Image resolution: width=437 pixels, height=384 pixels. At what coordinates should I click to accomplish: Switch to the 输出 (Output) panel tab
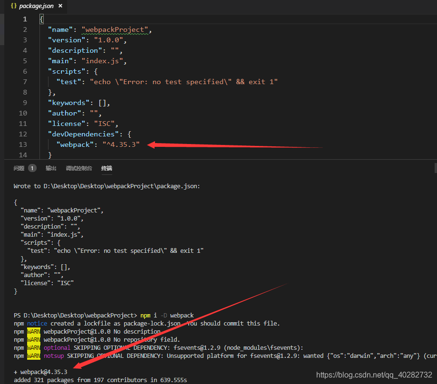coord(51,168)
